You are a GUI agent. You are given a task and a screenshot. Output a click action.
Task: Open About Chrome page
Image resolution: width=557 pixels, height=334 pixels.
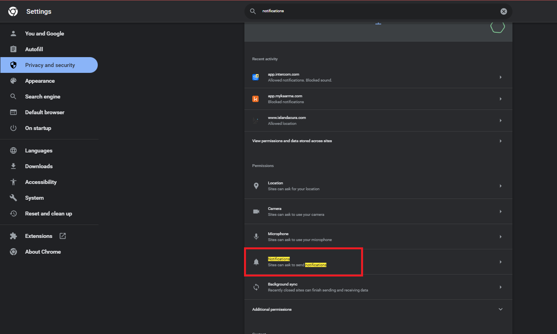[x=43, y=252]
